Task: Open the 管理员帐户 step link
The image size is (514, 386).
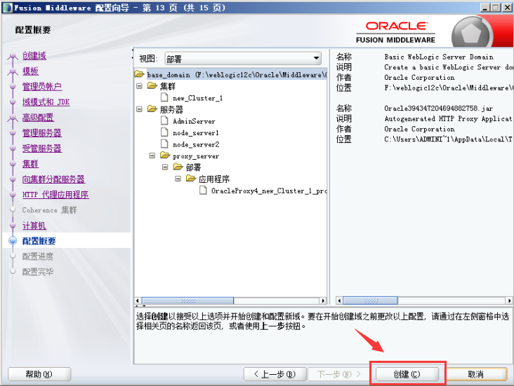Action: point(41,87)
